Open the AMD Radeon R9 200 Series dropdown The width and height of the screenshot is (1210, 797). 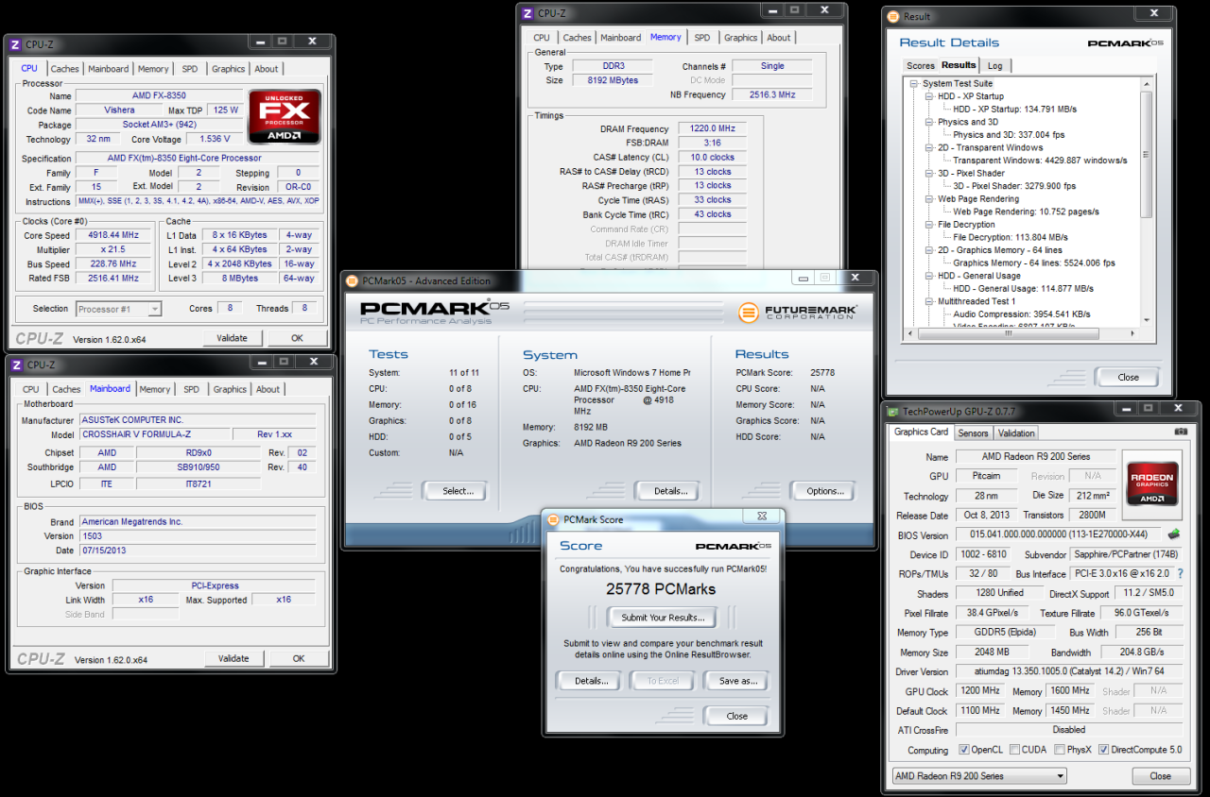click(x=979, y=776)
